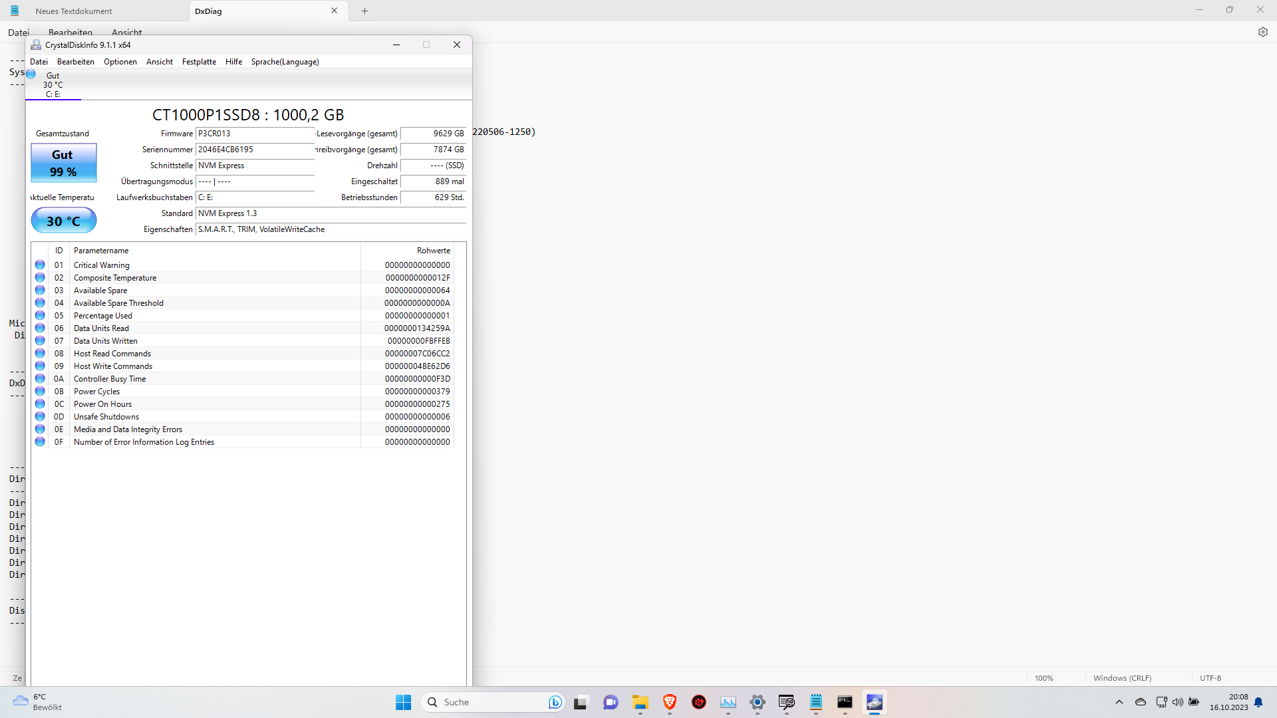Click the status orb beside Power On Hours
The image size is (1277, 718).
click(40, 404)
